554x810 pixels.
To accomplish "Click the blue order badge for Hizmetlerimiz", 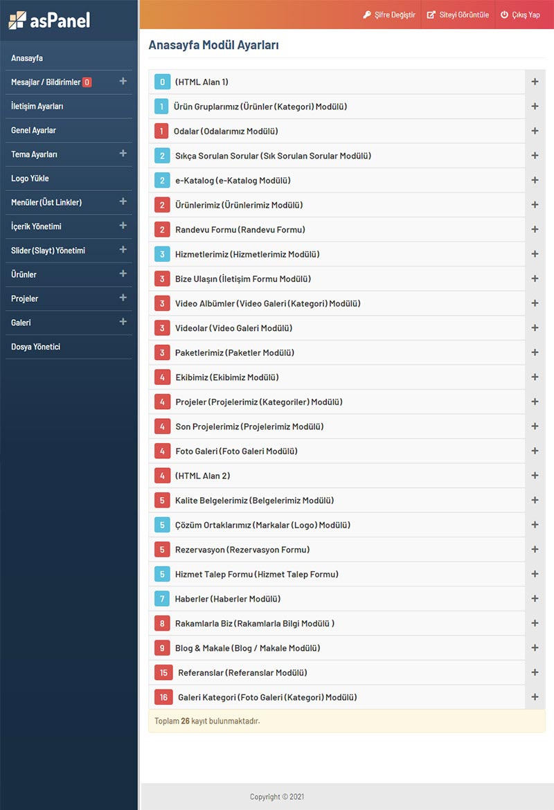I will pyautogui.click(x=162, y=254).
